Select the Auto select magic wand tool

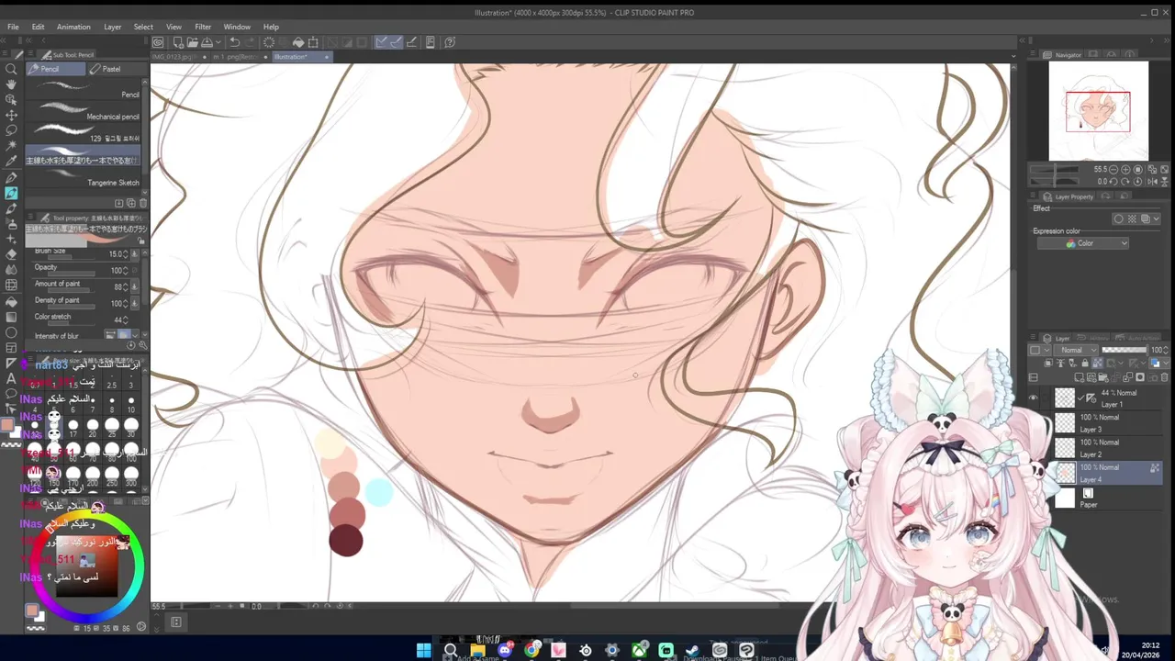click(x=11, y=146)
